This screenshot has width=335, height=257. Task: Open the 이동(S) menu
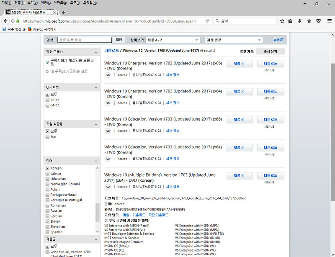tap(46, 3)
